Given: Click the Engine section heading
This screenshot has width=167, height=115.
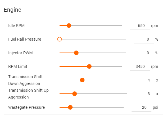Looking at the screenshot, I should (12, 10).
